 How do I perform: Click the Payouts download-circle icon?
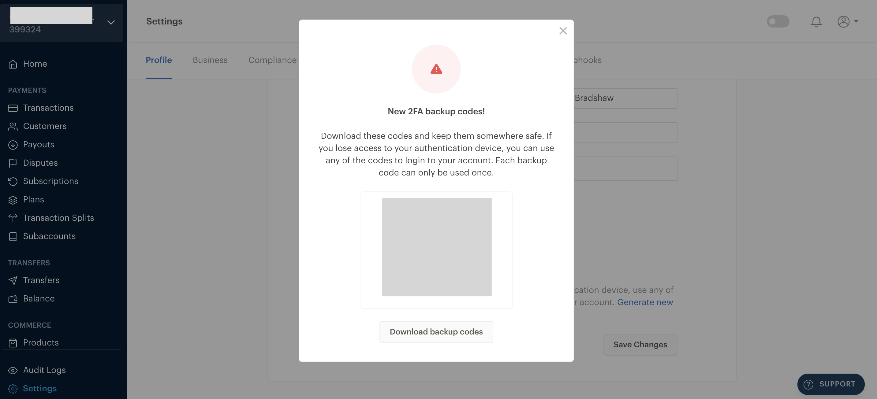13,145
